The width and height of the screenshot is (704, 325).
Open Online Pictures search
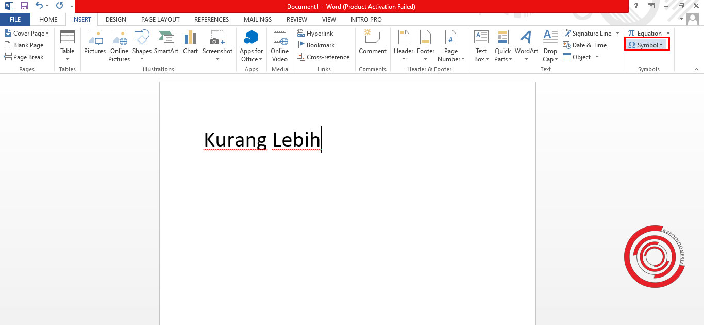[119, 45]
